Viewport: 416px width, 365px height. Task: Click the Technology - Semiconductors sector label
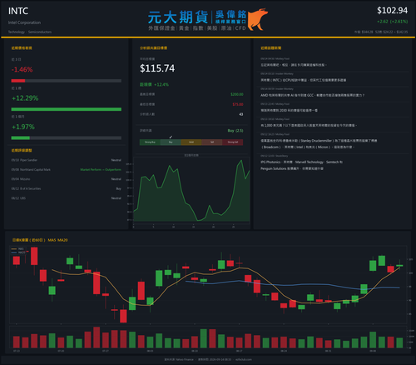30,32
